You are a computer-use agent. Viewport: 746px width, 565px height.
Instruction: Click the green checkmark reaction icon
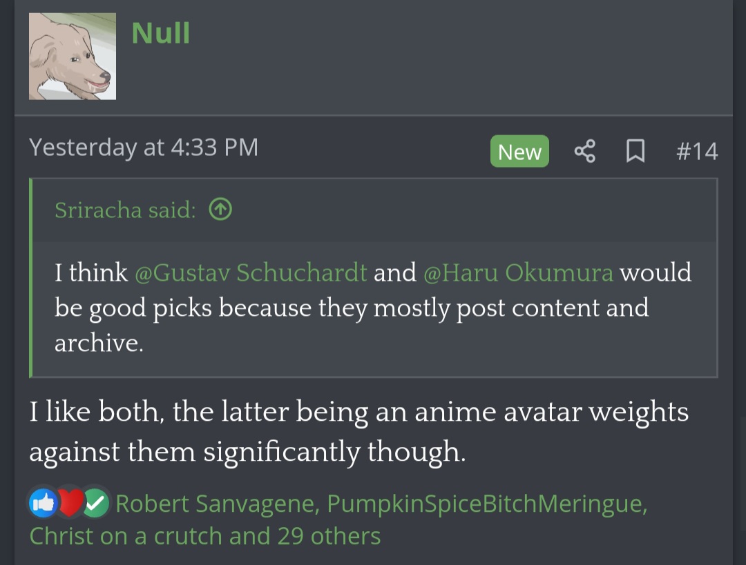coord(95,504)
